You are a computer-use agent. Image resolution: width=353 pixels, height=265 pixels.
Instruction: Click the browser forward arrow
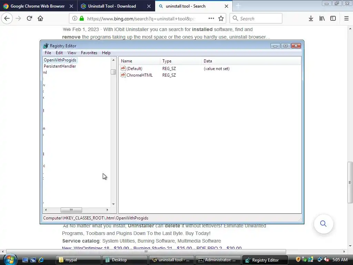(18, 18)
